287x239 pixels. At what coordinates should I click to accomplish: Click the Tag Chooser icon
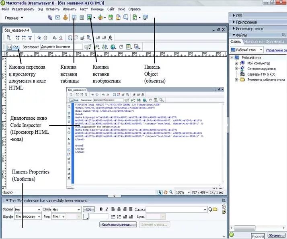click(146, 18)
